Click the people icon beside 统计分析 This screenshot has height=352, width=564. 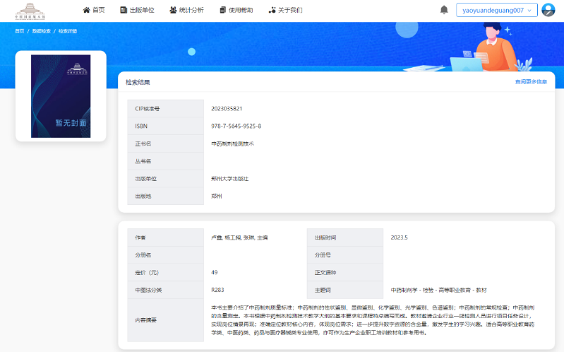[x=173, y=10]
